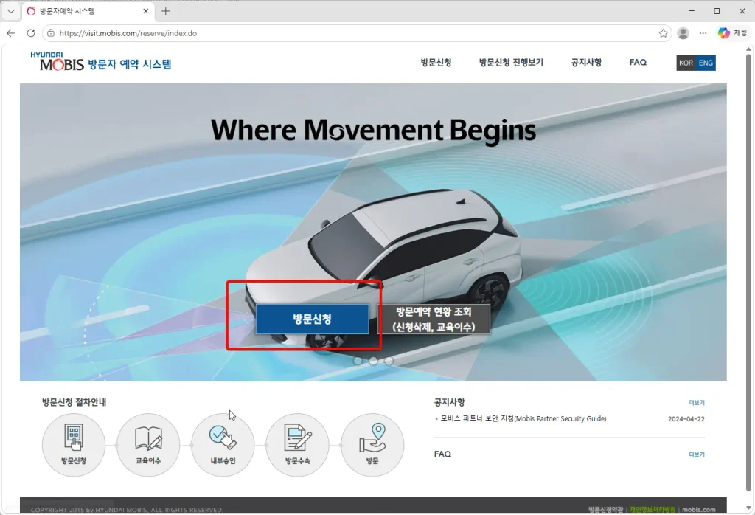Open the browser settings three-dot menu
755x515 pixels.
703,33
